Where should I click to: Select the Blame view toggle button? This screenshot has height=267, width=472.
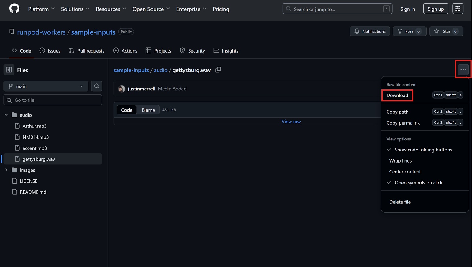click(148, 110)
